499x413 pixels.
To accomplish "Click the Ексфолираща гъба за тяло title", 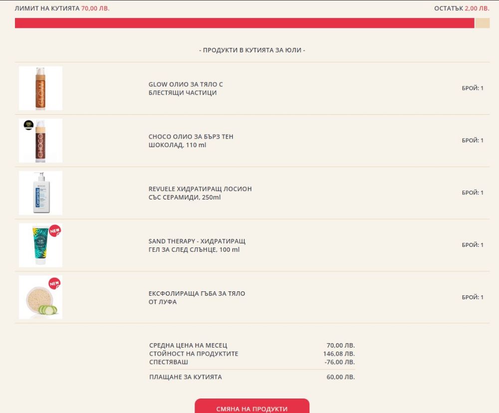I will click(197, 298).
